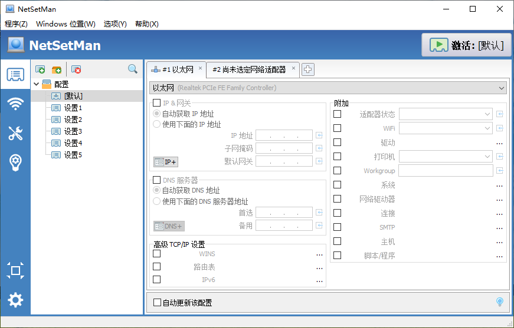The height and width of the screenshot is (328, 514).
Task: Check 自动更新该配置 option
Action: [x=158, y=303]
